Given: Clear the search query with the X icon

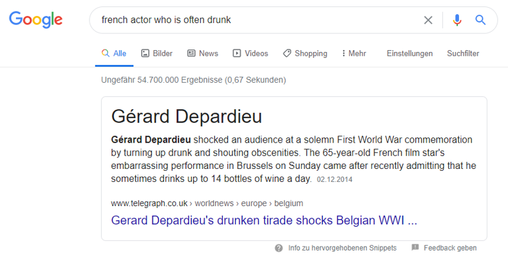Looking at the screenshot, I should click(428, 20).
